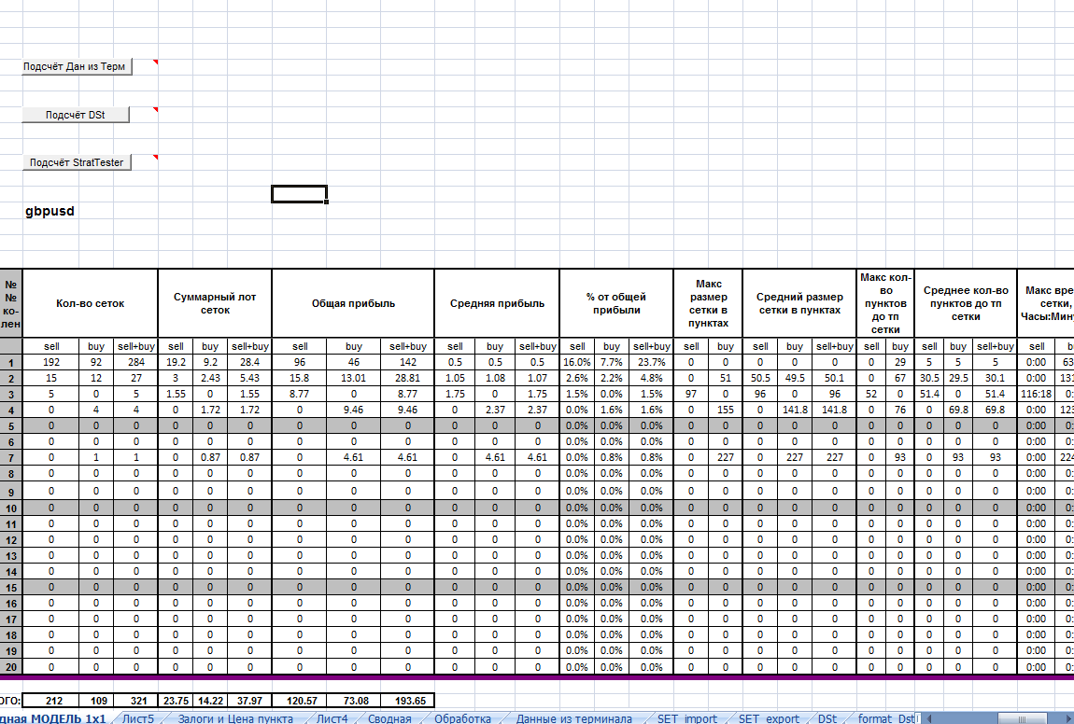The height and width of the screenshot is (724, 1074).
Task: Click the cell showing 30.5
Action: point(929,378)
